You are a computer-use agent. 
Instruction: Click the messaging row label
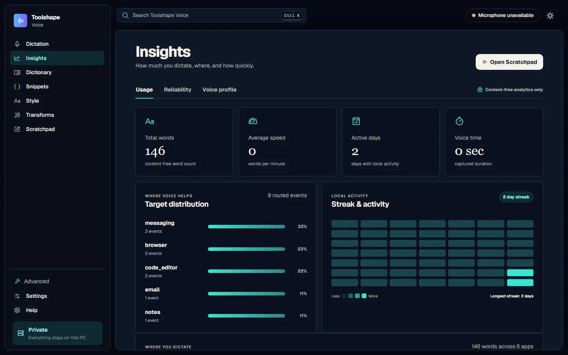tap(160, 223)
